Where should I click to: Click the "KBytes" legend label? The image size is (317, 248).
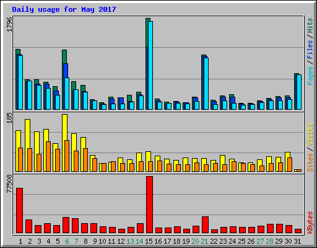(x=310, y=223)
